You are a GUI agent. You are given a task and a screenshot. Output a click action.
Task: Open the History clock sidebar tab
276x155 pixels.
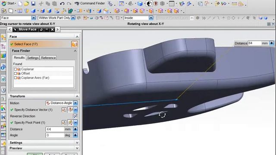[3, 90]
